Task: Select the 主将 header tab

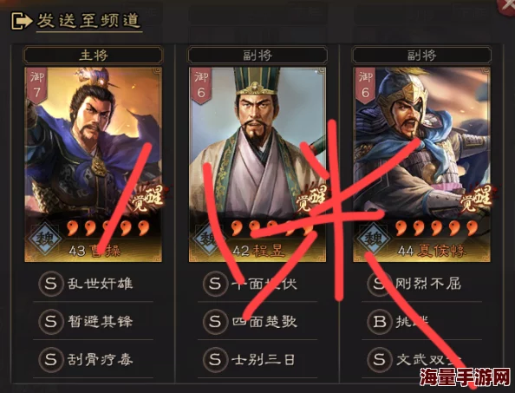Action: (x=94, y=55)
